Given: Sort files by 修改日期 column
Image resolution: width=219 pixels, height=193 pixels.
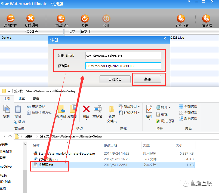Looking at the screenshot, I should pyautogui.click(x=110, y=145).
